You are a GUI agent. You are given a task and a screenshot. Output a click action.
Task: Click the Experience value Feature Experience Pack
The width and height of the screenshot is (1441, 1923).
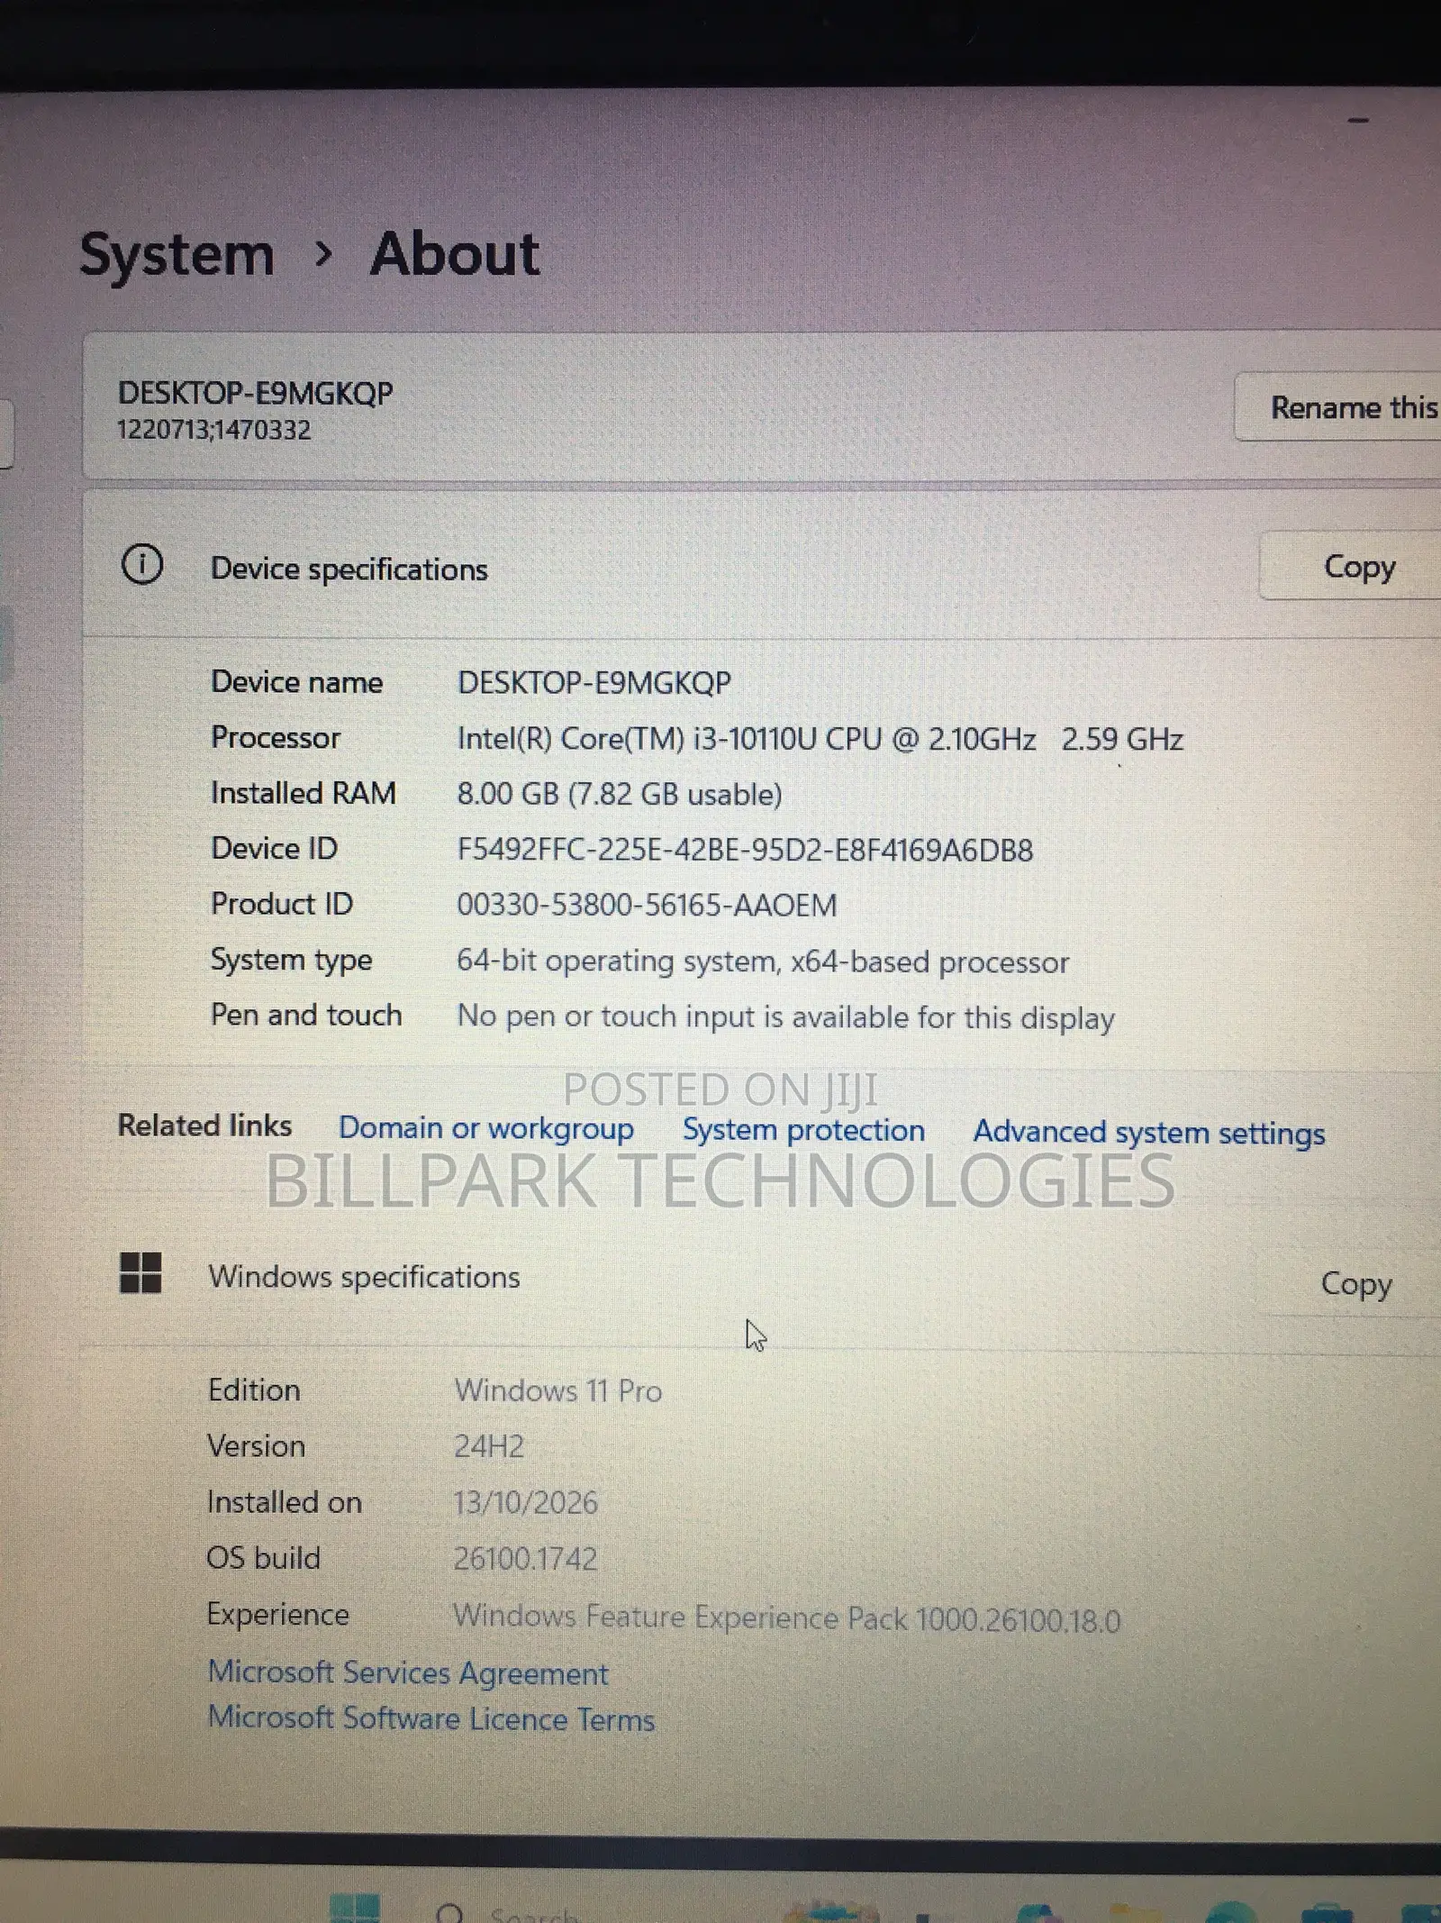(787, 1618)
